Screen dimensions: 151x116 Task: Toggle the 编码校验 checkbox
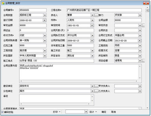pyautogui.click(x=2, y=112)
